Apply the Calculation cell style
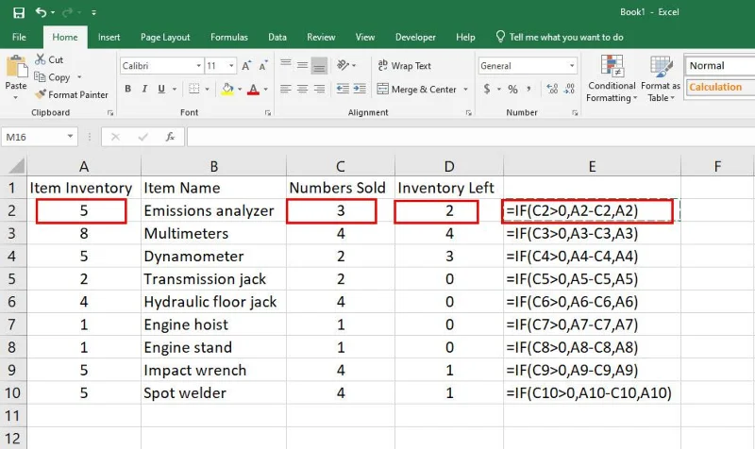The image size is (755, 449). point(719,87)
